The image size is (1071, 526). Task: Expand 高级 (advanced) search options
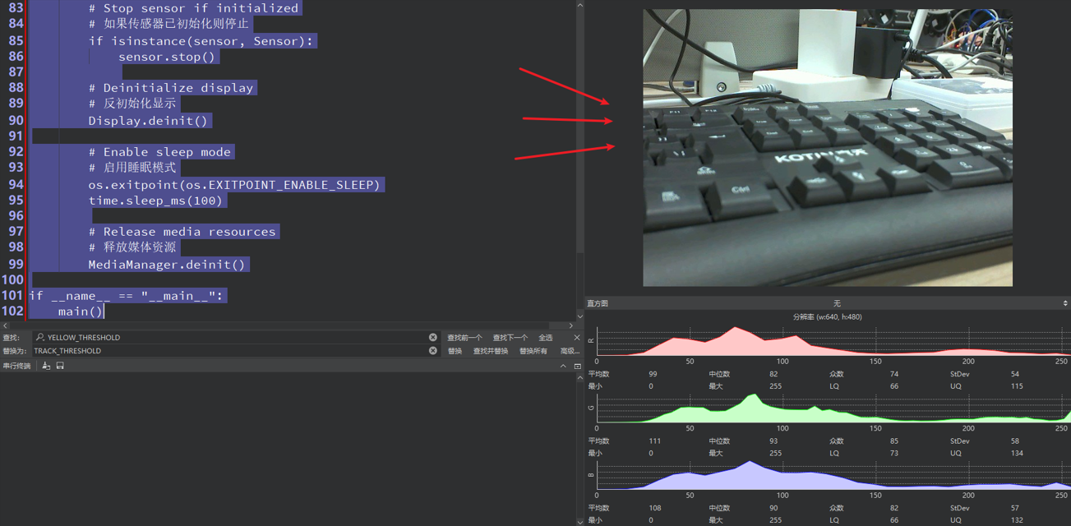(x=570, y=351)
